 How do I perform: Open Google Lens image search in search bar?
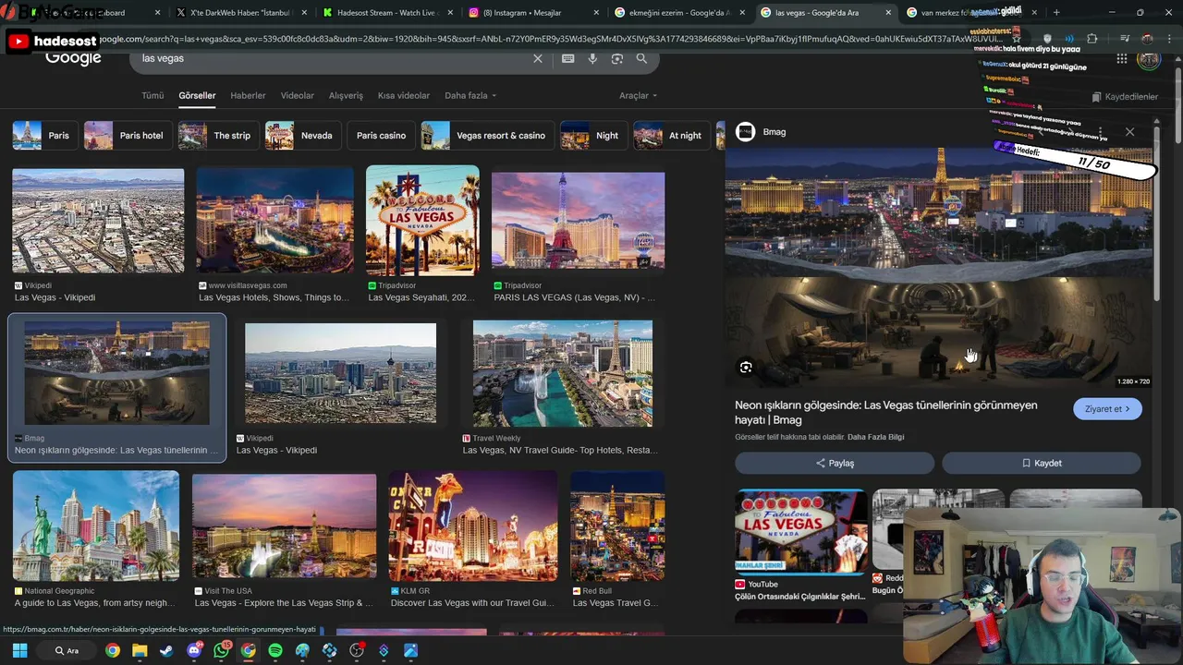(x=616, y=58)
